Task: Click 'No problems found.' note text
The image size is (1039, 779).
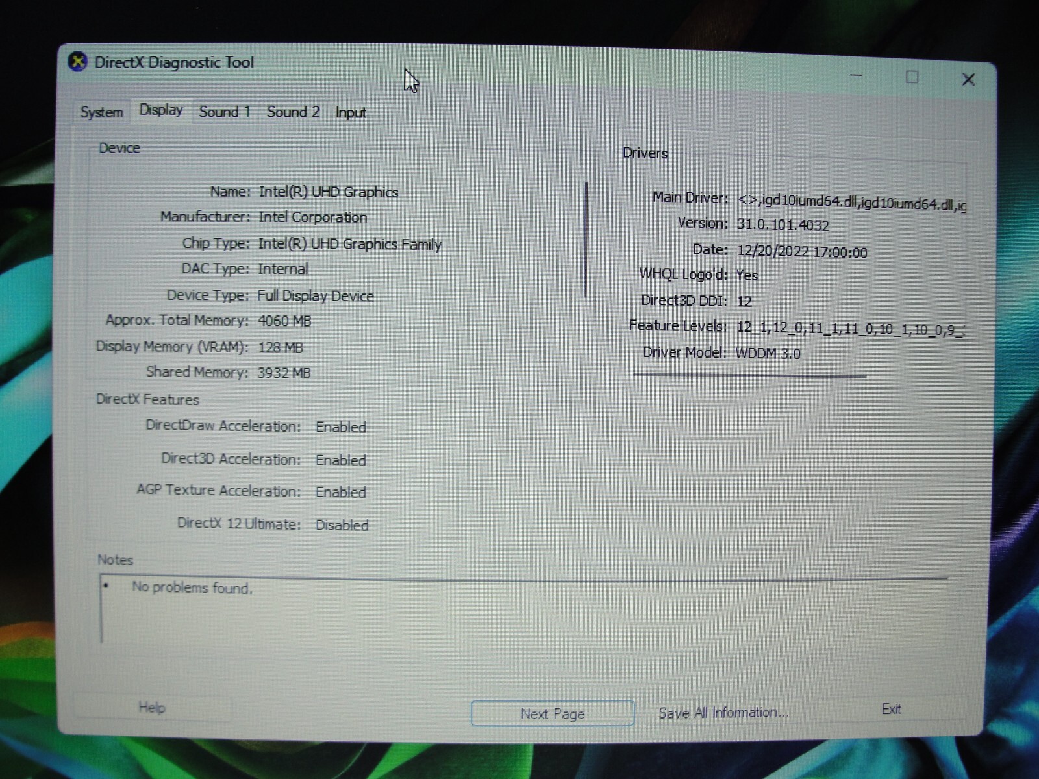Action: 192,587
